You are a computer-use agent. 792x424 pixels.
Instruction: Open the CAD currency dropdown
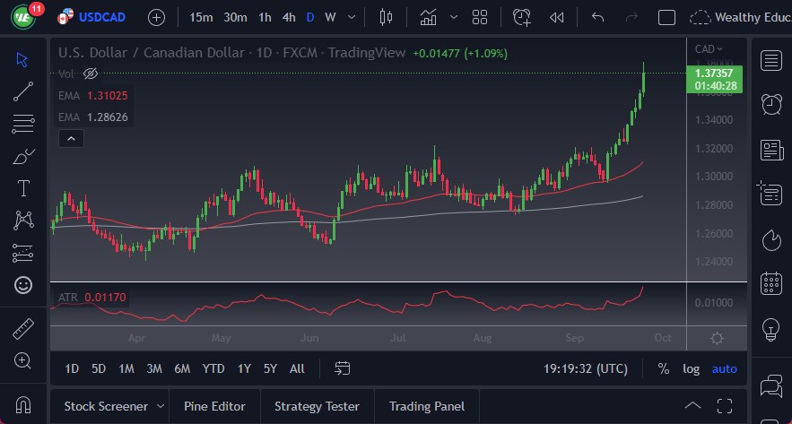click(x=708, y=49)
